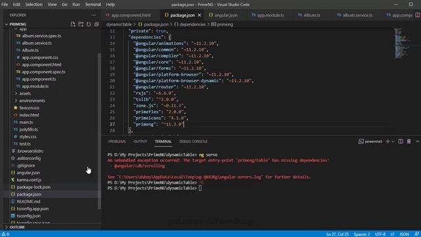Open favicon.ico in Explorer
The image size is (421, 237).
[x=29, y=108]
